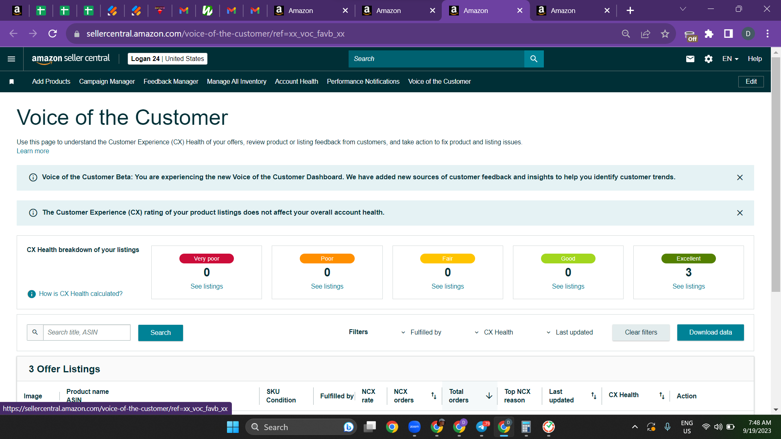
Task: Click the microphone icon in system tray
Action: click(668, 427)
